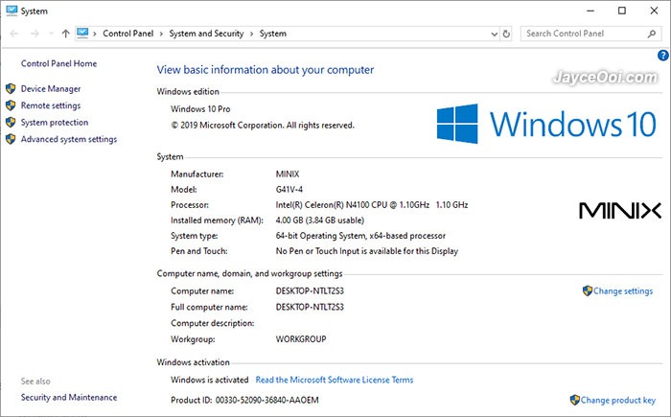Open the recent locations dropdown arrow
671x417 pixels.
(x=52, y=34)
